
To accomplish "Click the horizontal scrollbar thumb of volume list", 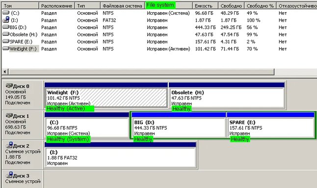I will 141,71.
